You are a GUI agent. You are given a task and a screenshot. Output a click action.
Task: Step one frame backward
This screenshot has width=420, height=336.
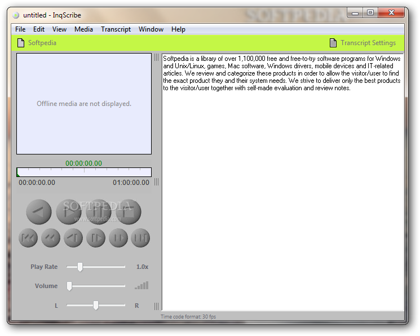pos(73,238)
